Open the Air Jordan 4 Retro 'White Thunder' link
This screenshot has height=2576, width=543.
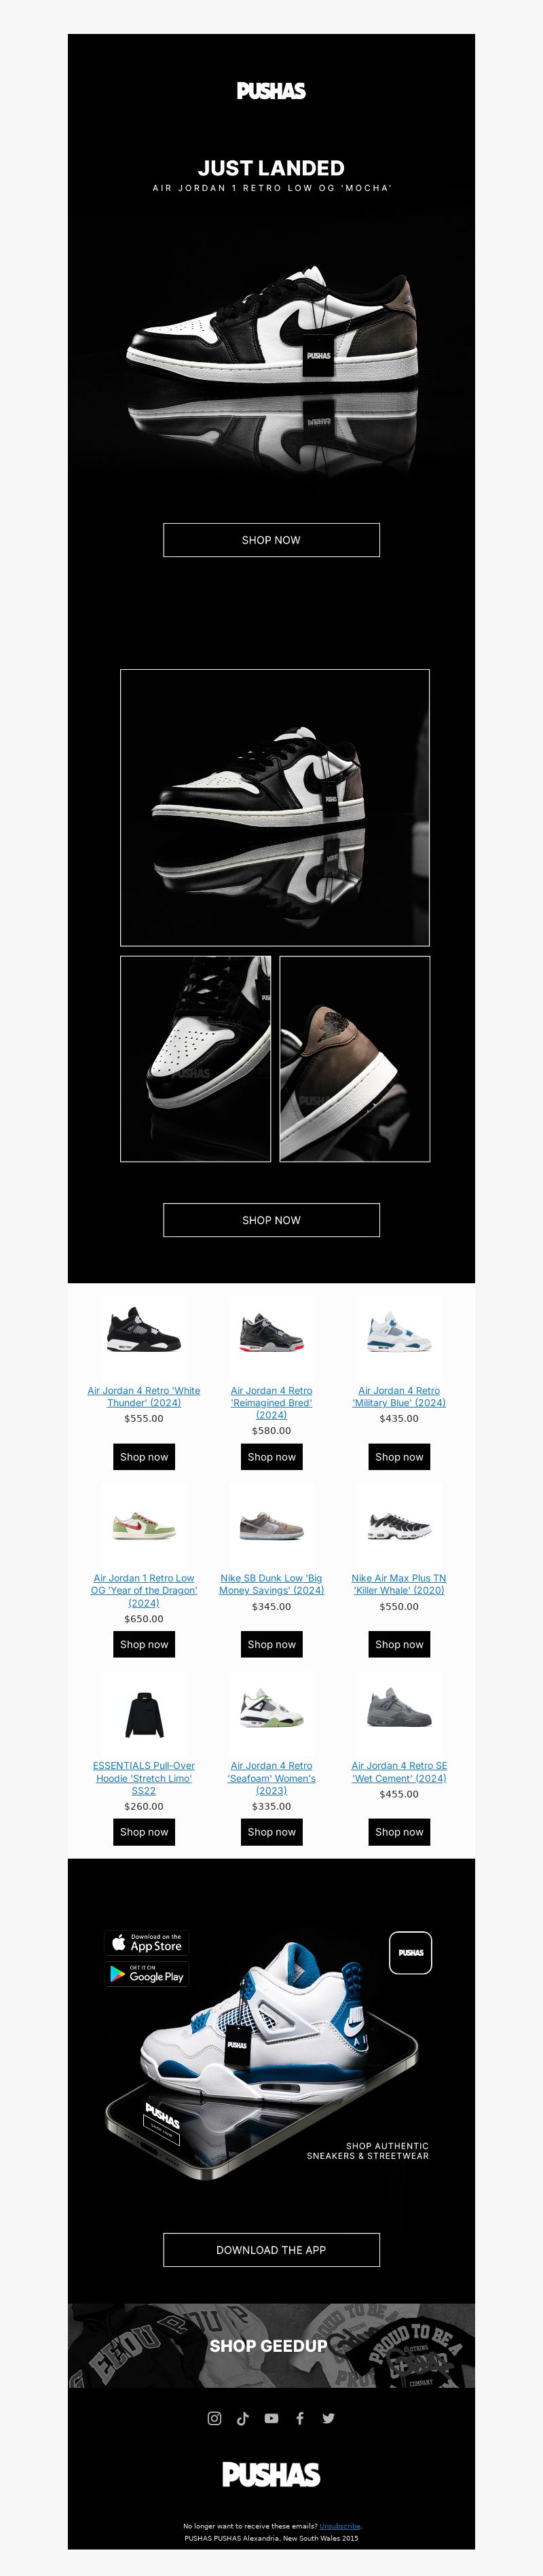pos(144,1397)
